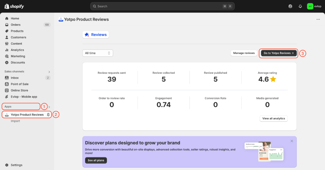
Task: Click Manage reviews button
Action: 244,53
